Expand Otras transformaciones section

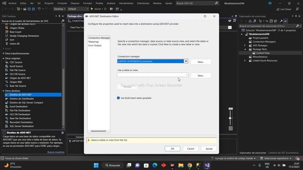[3, 53]
